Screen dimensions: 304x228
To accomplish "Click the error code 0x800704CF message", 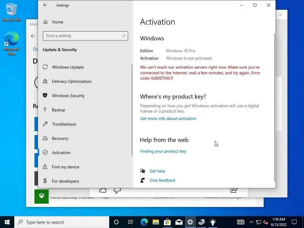I will [200, 73].
